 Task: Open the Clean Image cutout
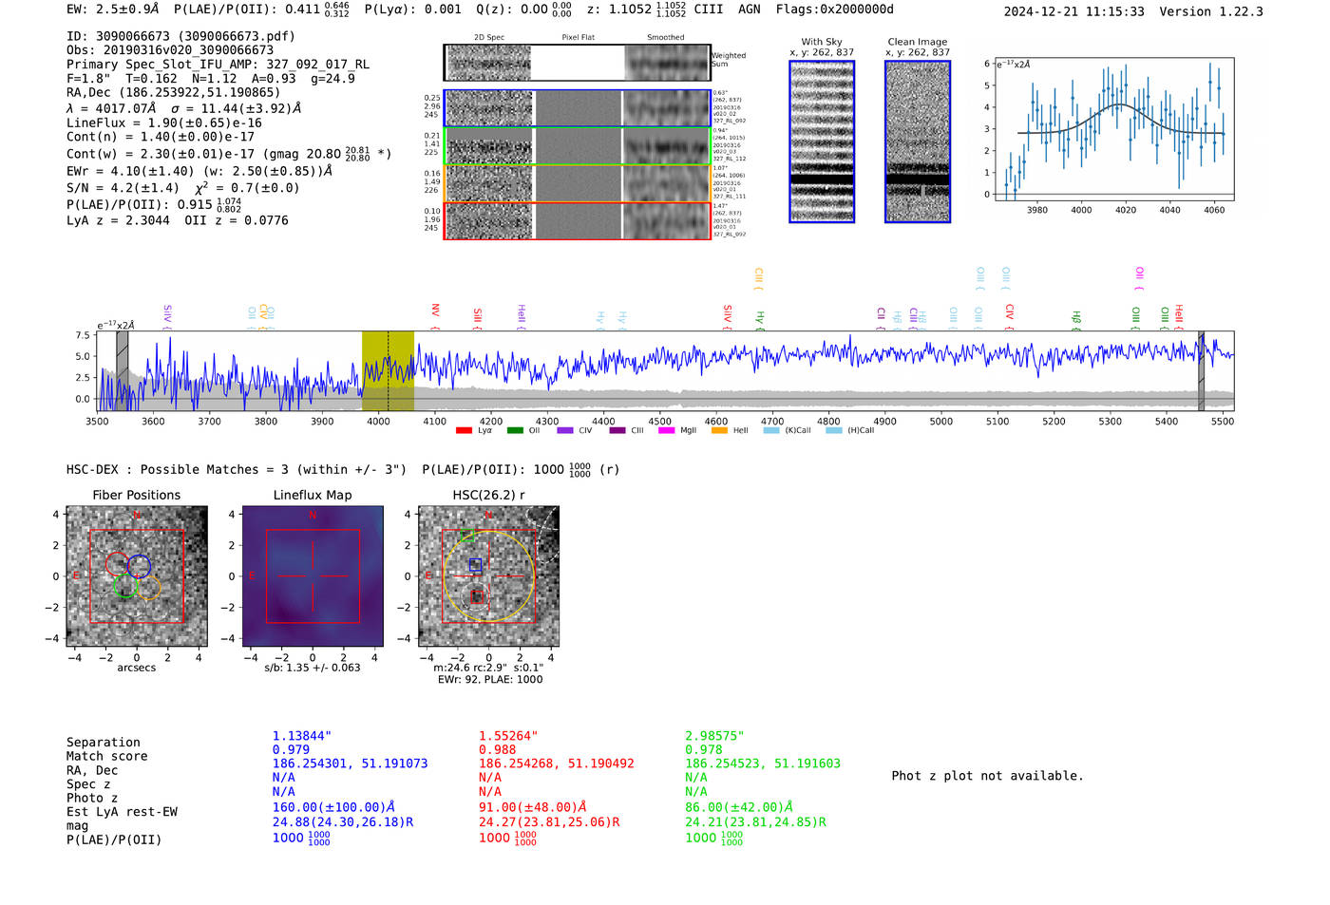(918, 141)
